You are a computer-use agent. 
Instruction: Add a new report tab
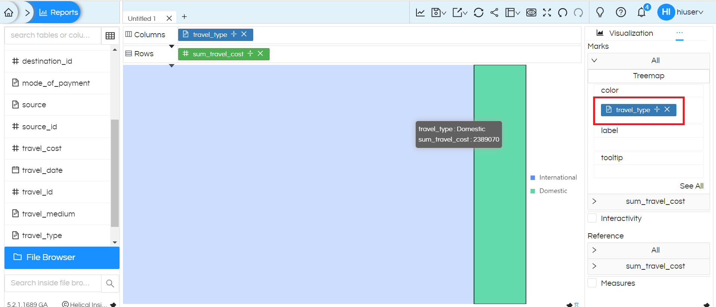(x=184, y=17)
